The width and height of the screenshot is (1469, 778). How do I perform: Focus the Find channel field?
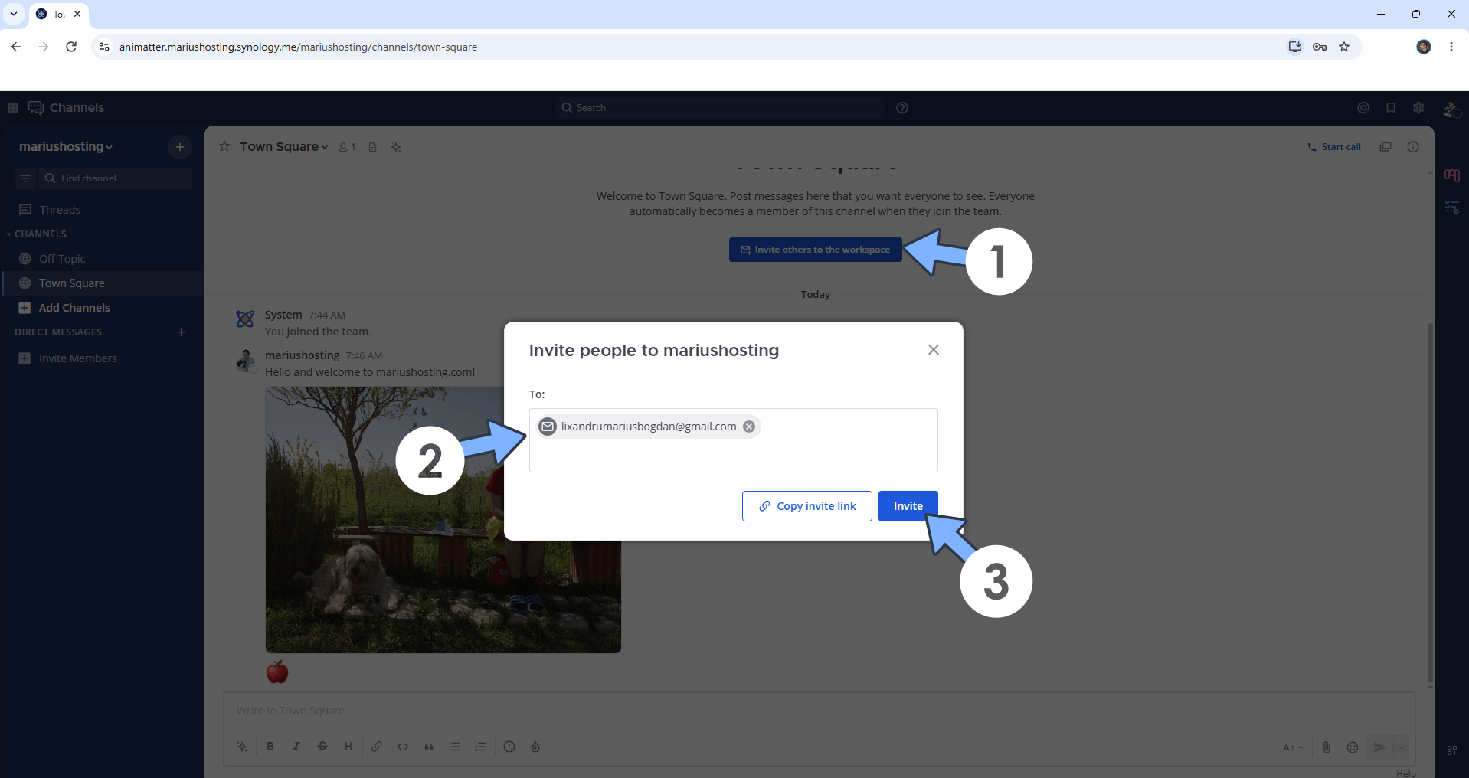115,178
